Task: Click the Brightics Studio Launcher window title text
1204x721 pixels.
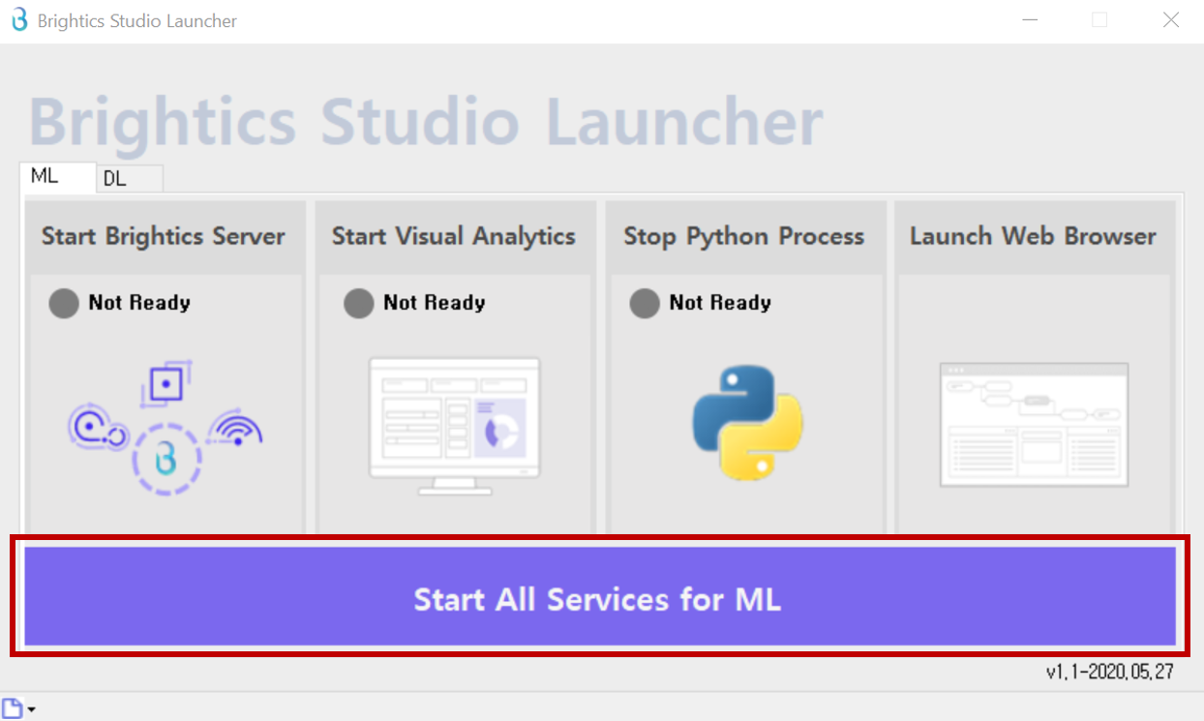Action: click(136, 20)
